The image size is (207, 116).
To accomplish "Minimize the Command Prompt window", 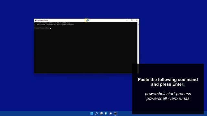I will tap(127, 20).
